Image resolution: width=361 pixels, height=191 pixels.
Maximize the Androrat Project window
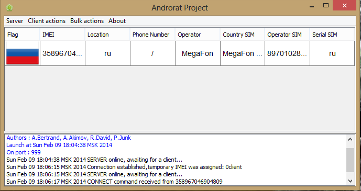click(x=326, y=6)
